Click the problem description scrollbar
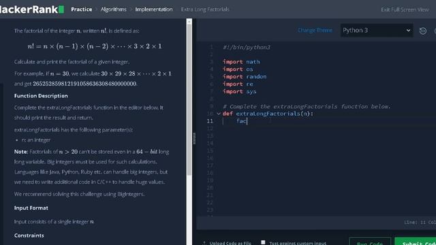The width and height of the screenshot is (436, 245). (x=189, y=100)
